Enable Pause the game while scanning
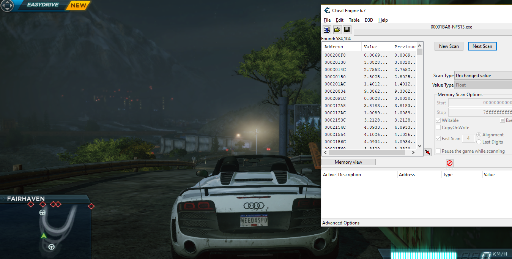Viewport: 512px width, 259px height. pyautogui.click(x=438, y=151)
